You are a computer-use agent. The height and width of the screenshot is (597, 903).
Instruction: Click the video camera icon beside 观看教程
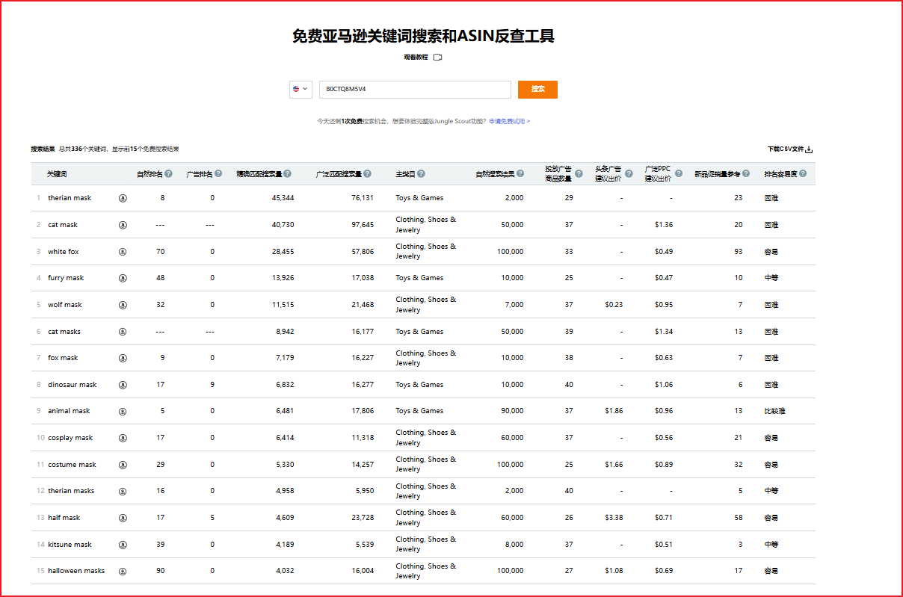[x=438, y=57]
